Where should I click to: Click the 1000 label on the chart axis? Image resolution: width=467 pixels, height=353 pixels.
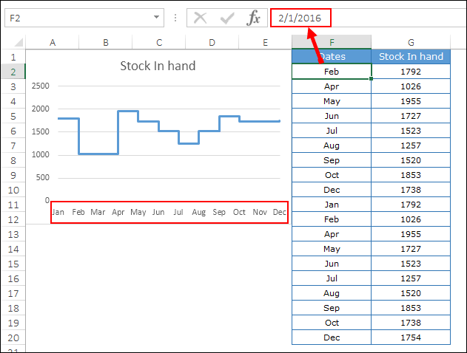point(41,154)
